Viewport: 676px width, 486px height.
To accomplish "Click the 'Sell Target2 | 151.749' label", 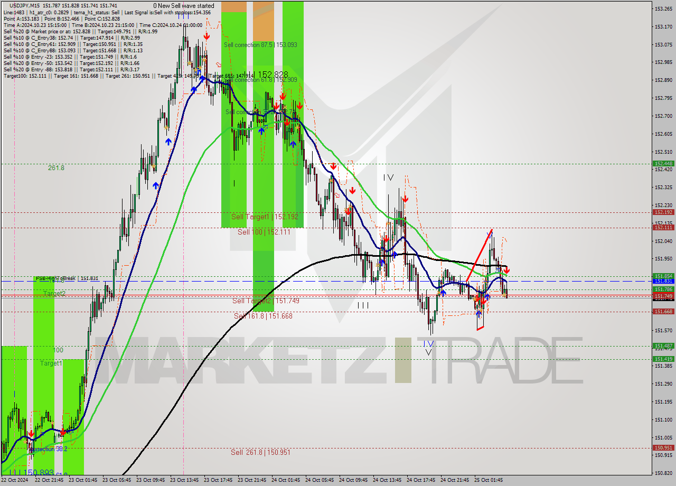I will click(266, 301).
